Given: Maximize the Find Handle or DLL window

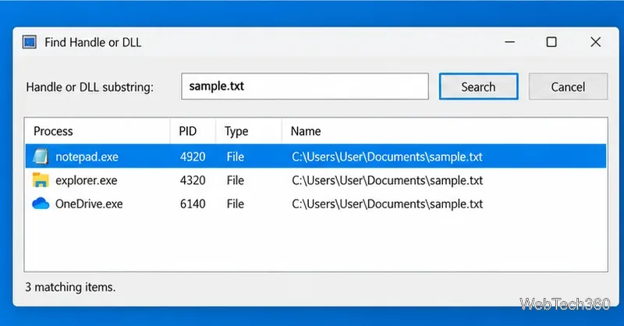Looking at the screenshot, I should point(551,42).
